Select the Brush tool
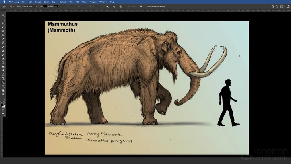The image size is (291, 164). click(3, 47)
